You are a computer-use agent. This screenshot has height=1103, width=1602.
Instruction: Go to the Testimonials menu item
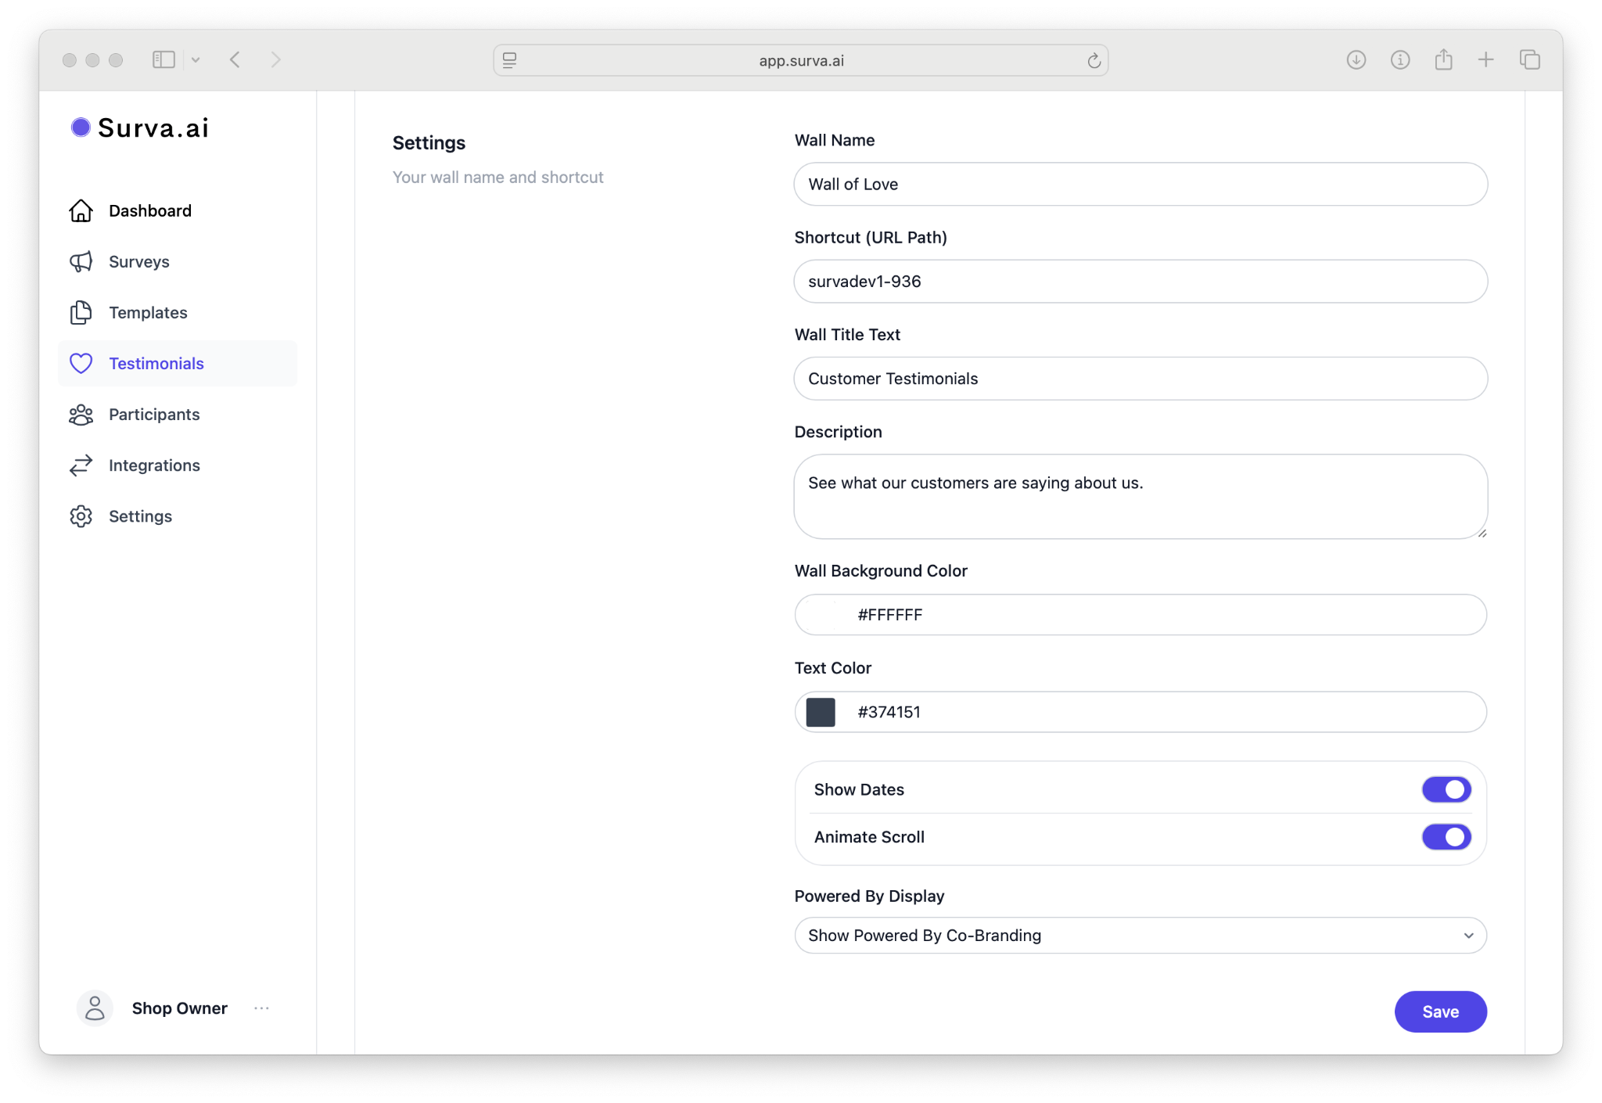point(156,363)
